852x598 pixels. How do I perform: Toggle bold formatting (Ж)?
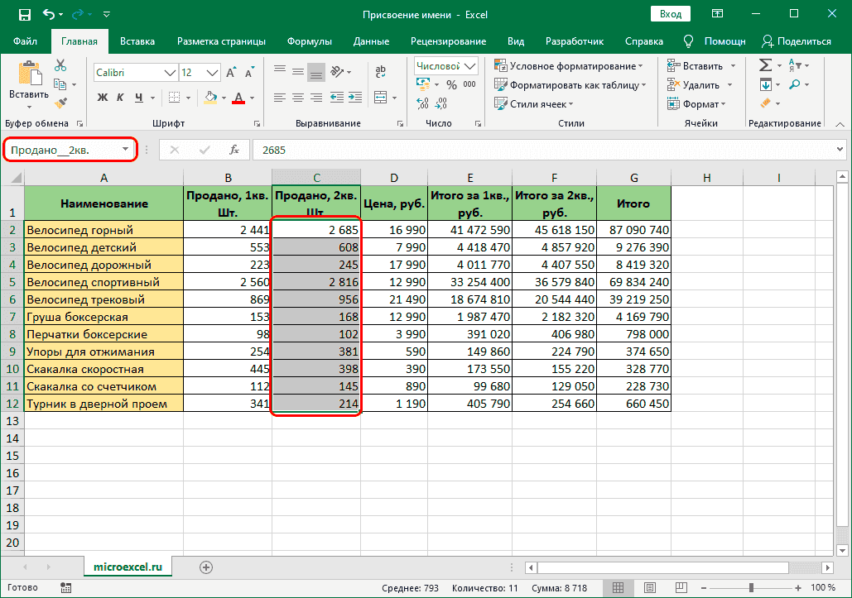click(103, 98)
